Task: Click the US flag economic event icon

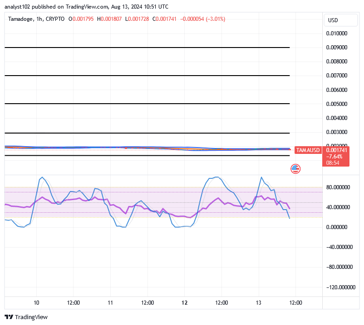Action: pos(295,169)
